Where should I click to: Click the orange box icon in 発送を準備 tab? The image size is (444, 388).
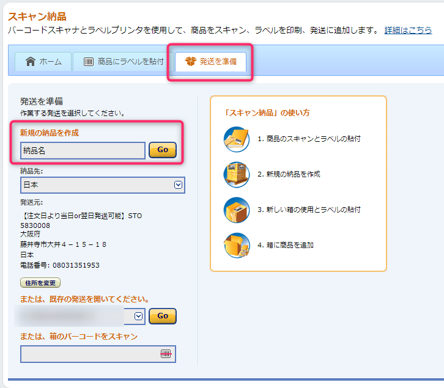pos(191,62)
